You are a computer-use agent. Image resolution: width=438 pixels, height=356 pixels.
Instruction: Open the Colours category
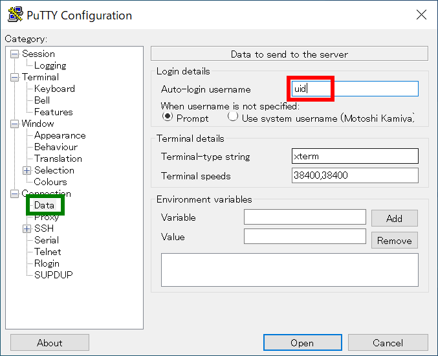pyautogui.click(x=50, y=182)
